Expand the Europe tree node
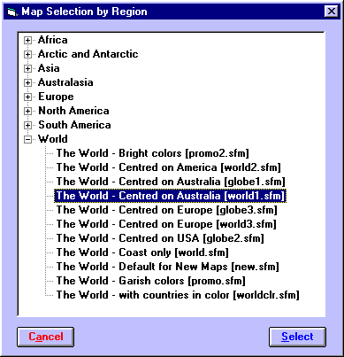 pos(27,97)
